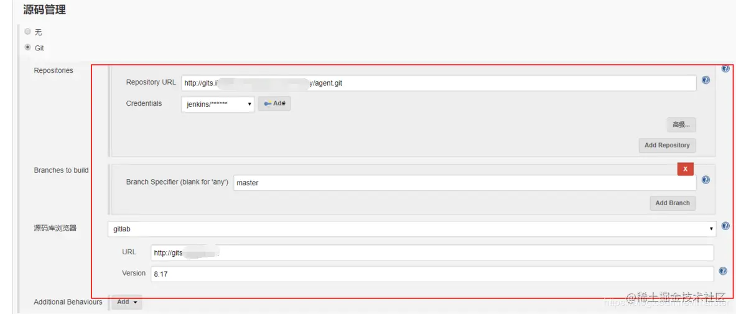Screen dimensions: 736x314
Task: Click the Credentials label
Action: 144,103
